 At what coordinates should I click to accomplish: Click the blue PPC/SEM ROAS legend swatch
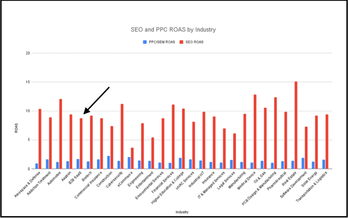coord(145,42)
